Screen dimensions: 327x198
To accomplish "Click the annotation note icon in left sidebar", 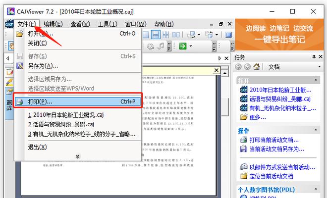I will 9,72.
